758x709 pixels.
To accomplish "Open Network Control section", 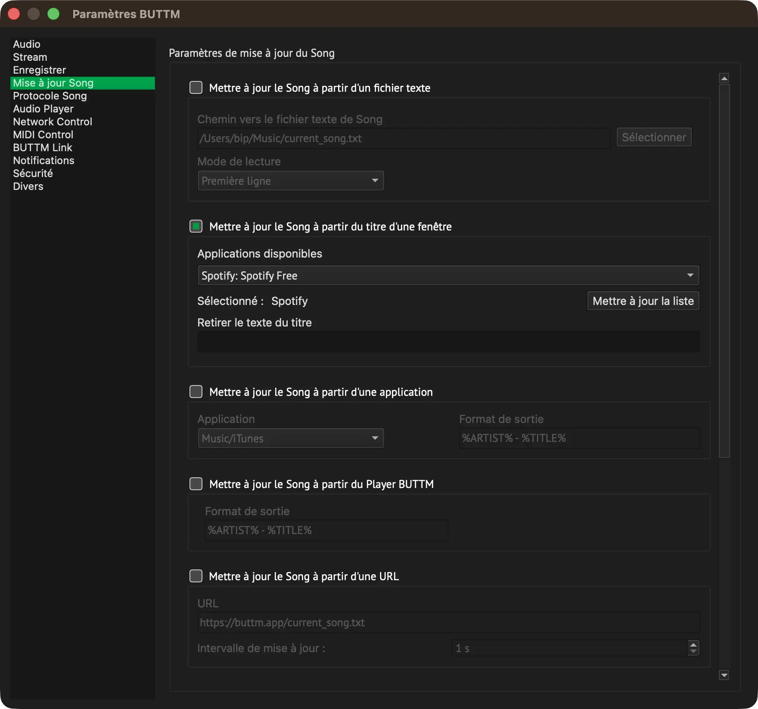I will tap(82, 122).
